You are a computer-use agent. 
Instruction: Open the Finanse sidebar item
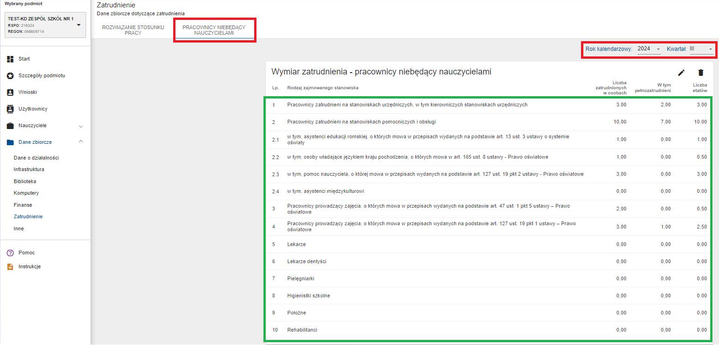click(23, 205)
